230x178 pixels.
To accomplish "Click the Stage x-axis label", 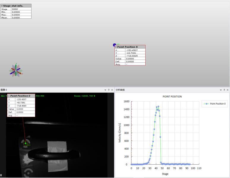I will coord(165,174).
